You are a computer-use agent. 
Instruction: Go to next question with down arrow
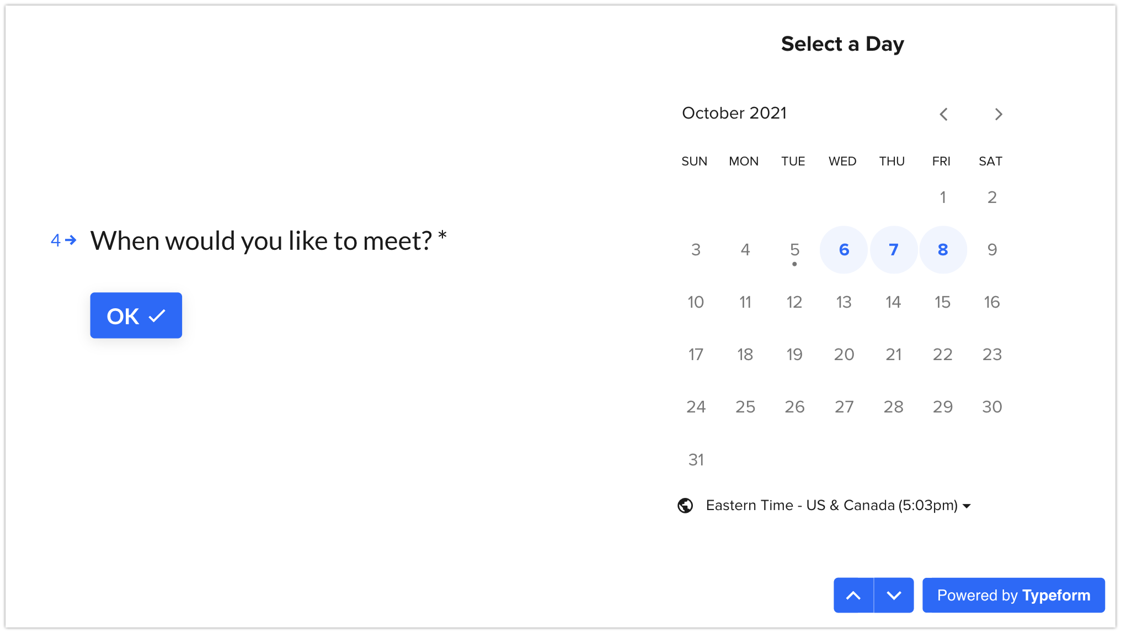coord(894,595)
